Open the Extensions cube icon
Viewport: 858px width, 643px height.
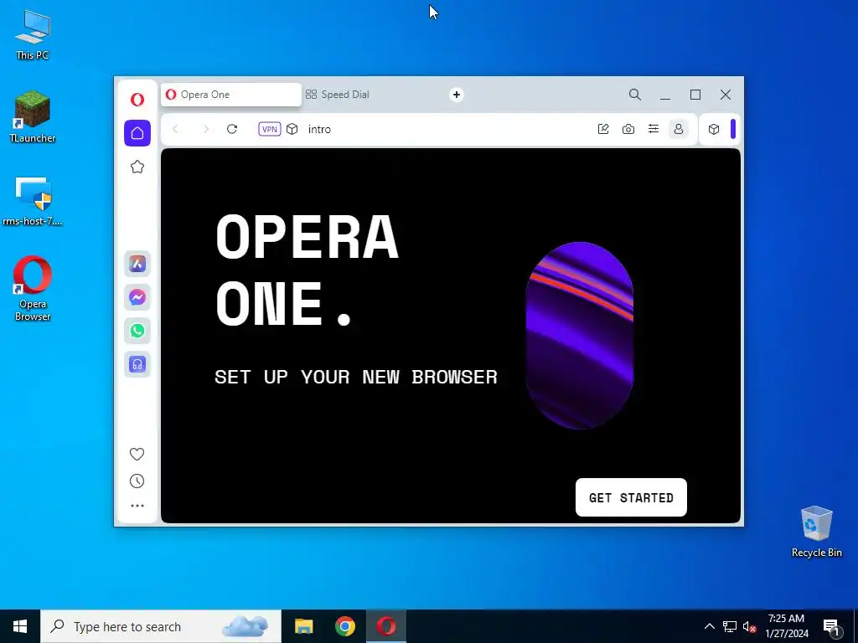[714, 129]
